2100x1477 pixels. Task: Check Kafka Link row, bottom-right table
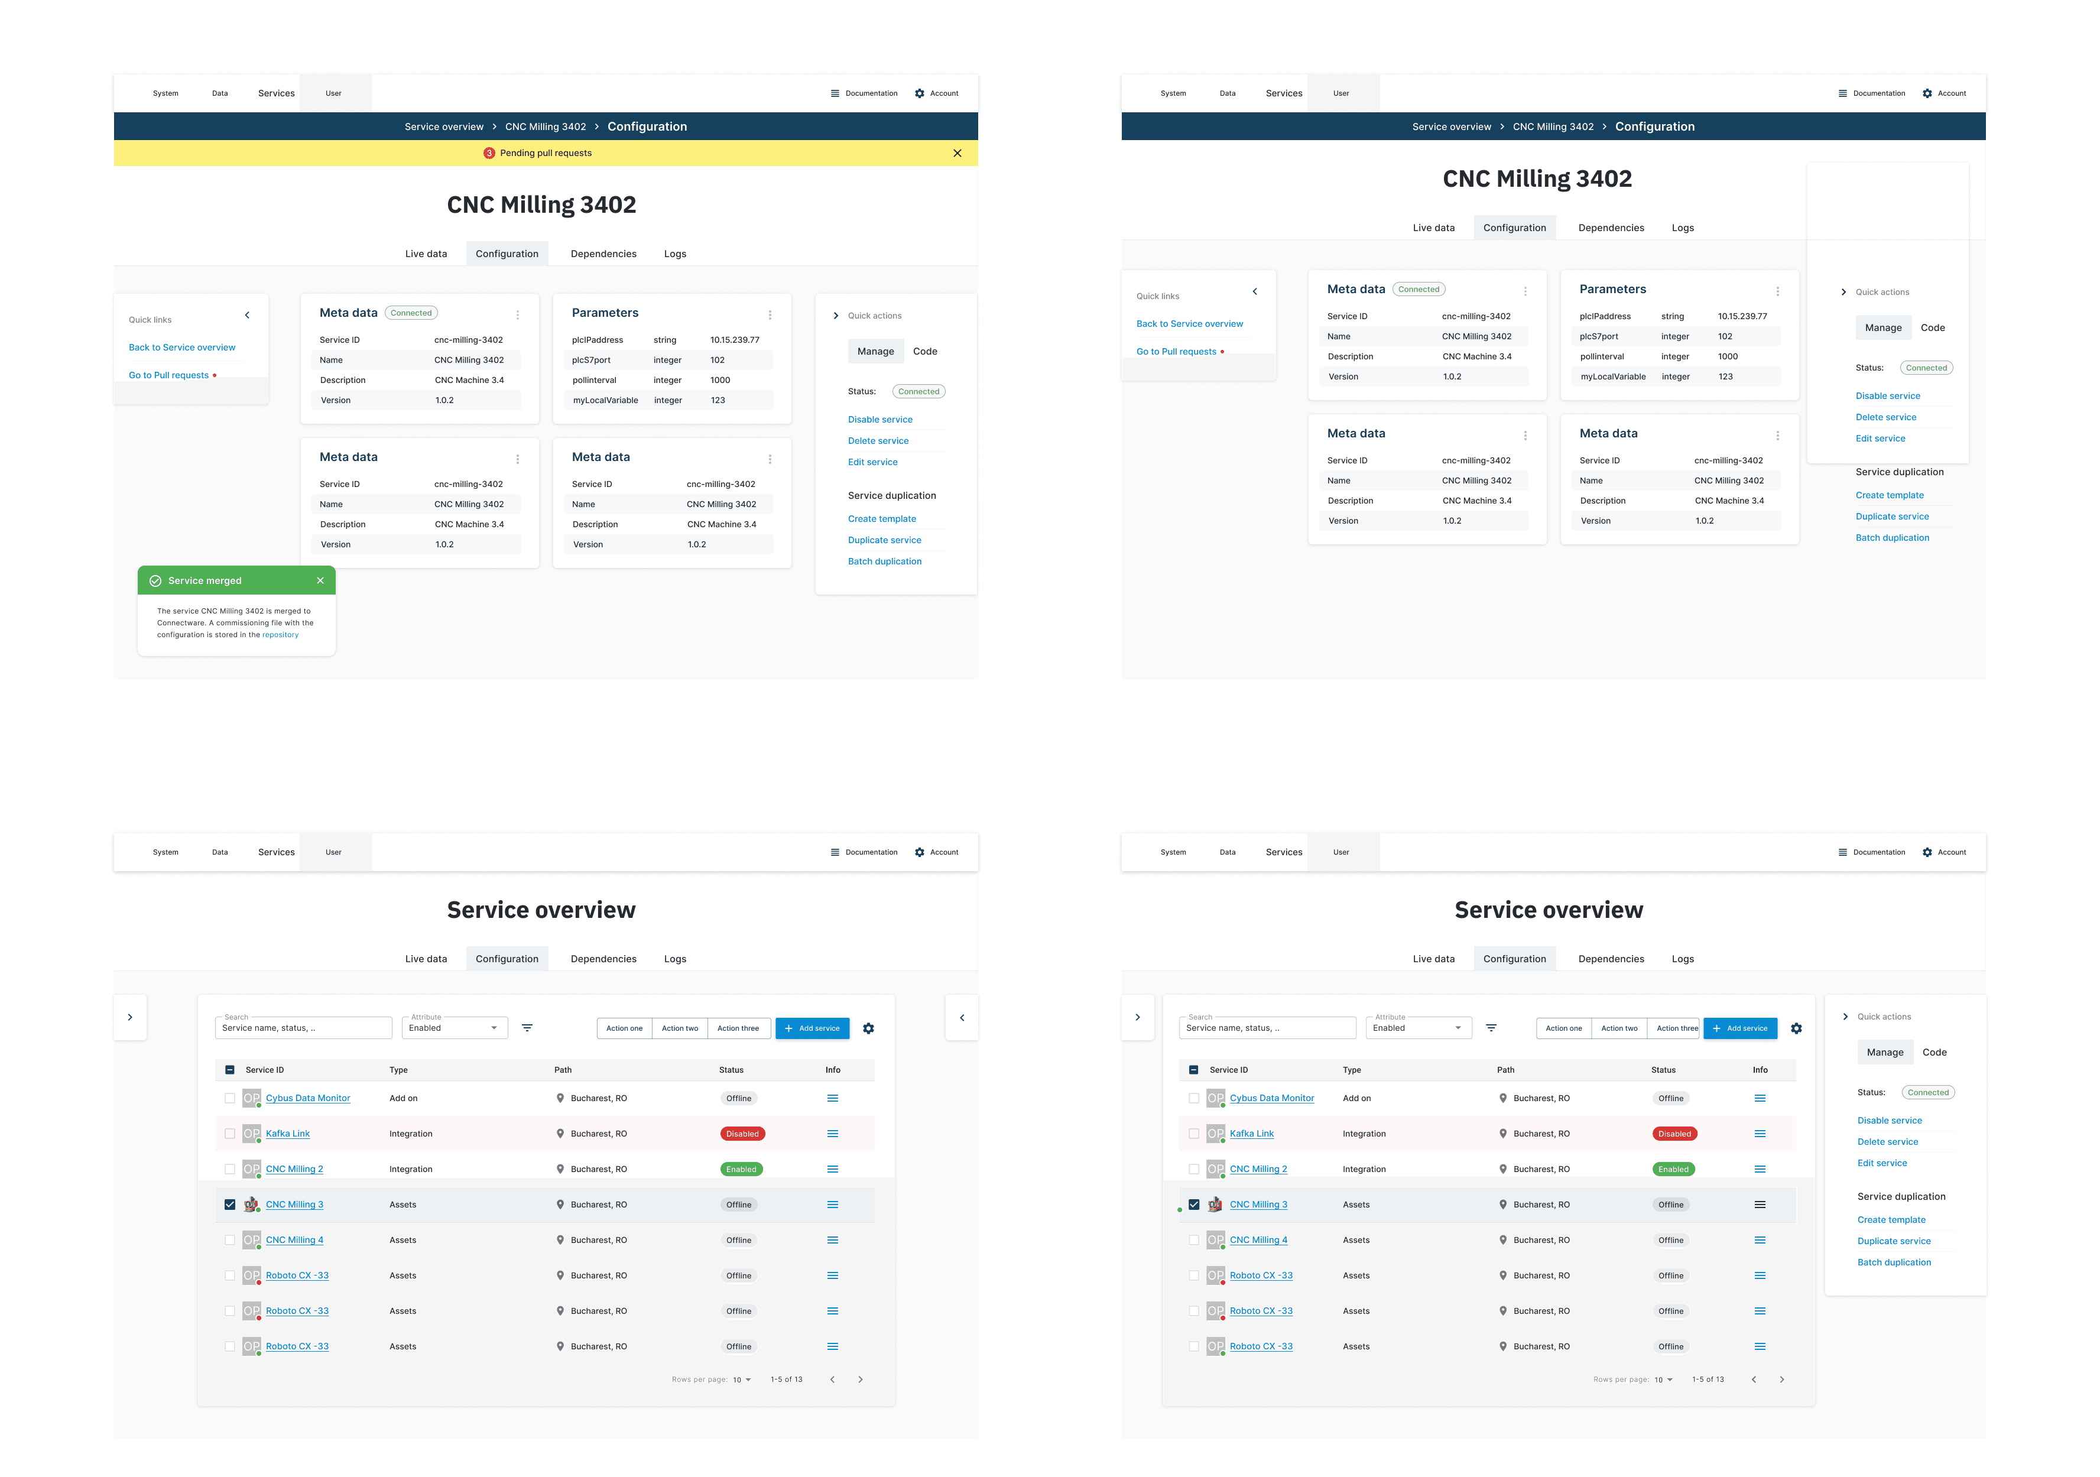[1193, 1134]
